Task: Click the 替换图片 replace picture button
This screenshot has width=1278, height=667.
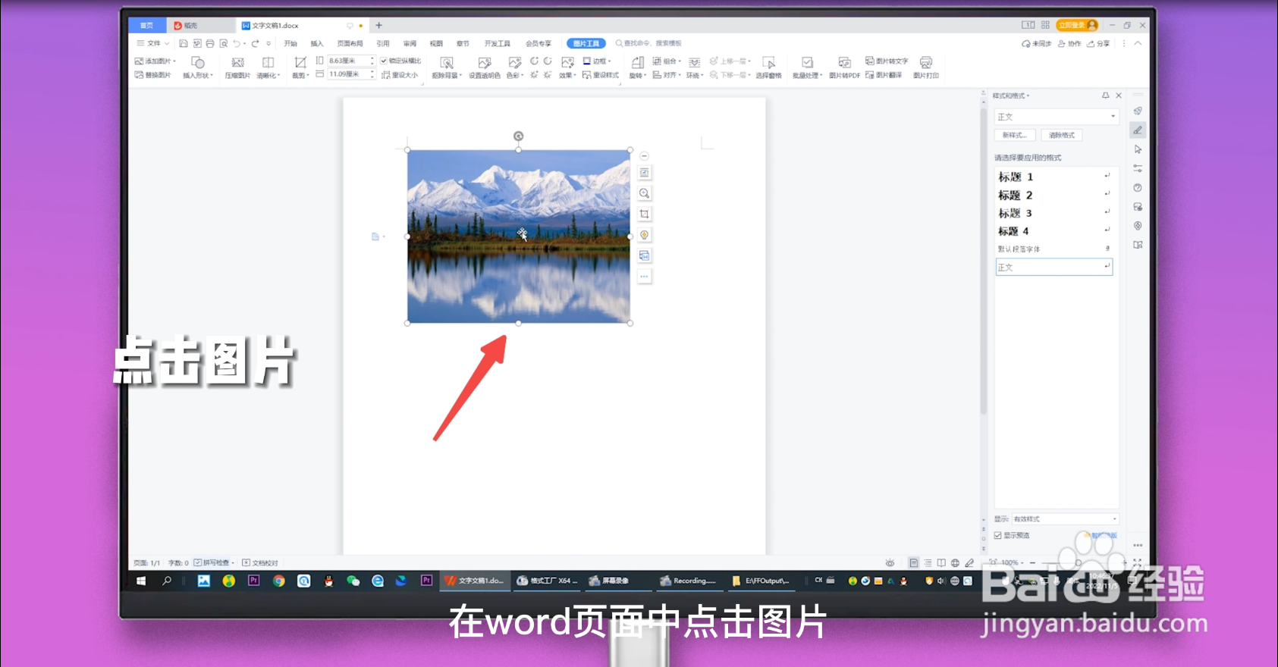Action: pyautogui.click(x=152, y=75)
